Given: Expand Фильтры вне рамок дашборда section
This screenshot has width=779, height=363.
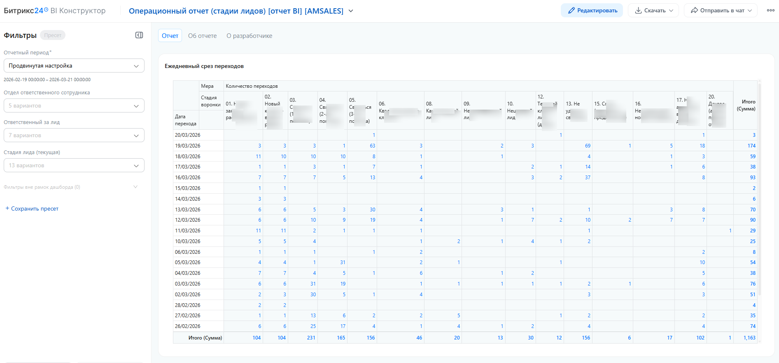Looking at the screenshot, I should (135, 187).
